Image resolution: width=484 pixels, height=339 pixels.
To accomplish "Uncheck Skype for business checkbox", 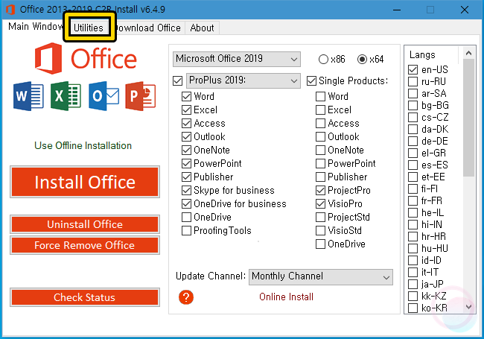I will (186, 190).
